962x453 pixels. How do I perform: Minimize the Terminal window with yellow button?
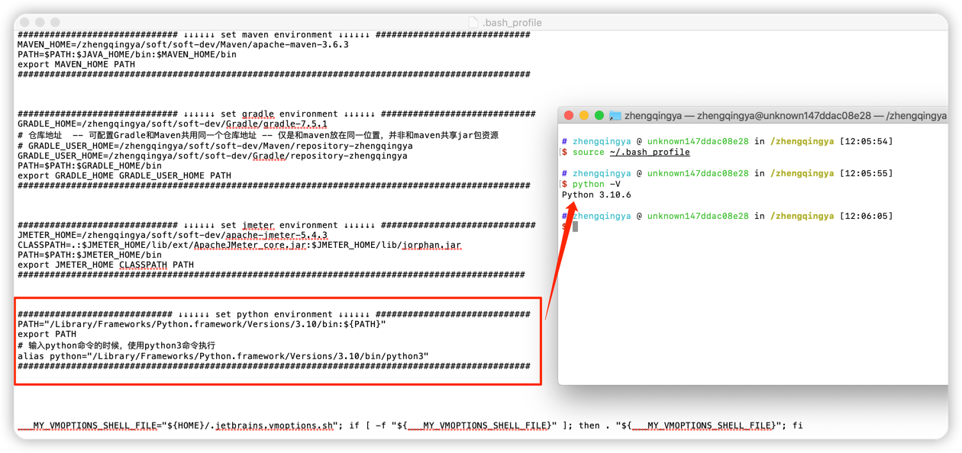coord(583,115)
